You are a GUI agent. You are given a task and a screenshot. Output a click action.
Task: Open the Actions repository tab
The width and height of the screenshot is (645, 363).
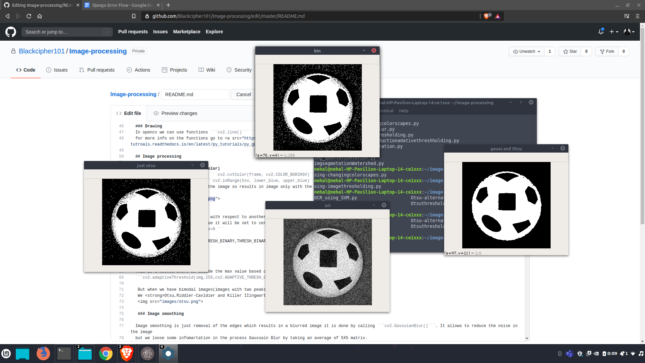pos(138,70)
